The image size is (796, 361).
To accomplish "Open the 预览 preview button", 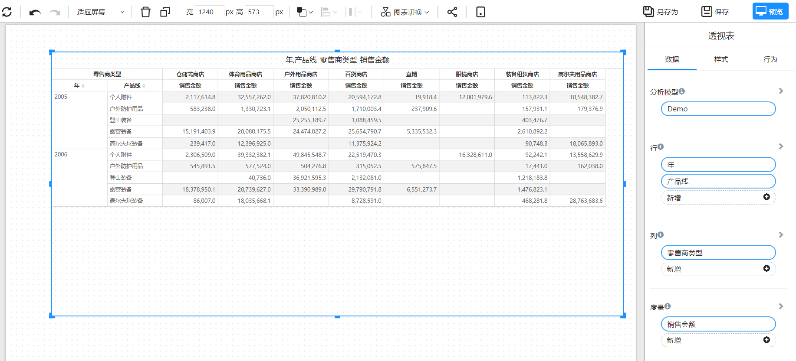I will tap(770, 11).
